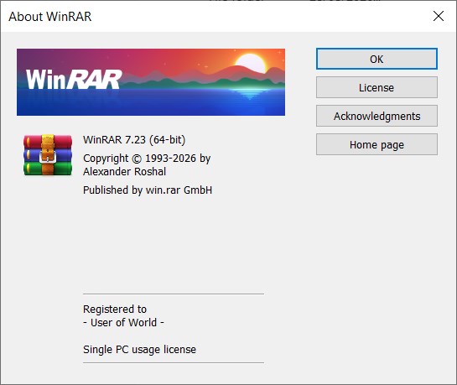Click the About WinRAR title bar text
This screenshot has width=457, height=385.
click(49, 17)
